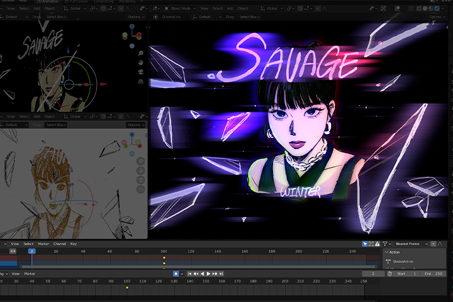Open Key menu in dope sheet
Screen dimensions: 453x302
(74, 244)
